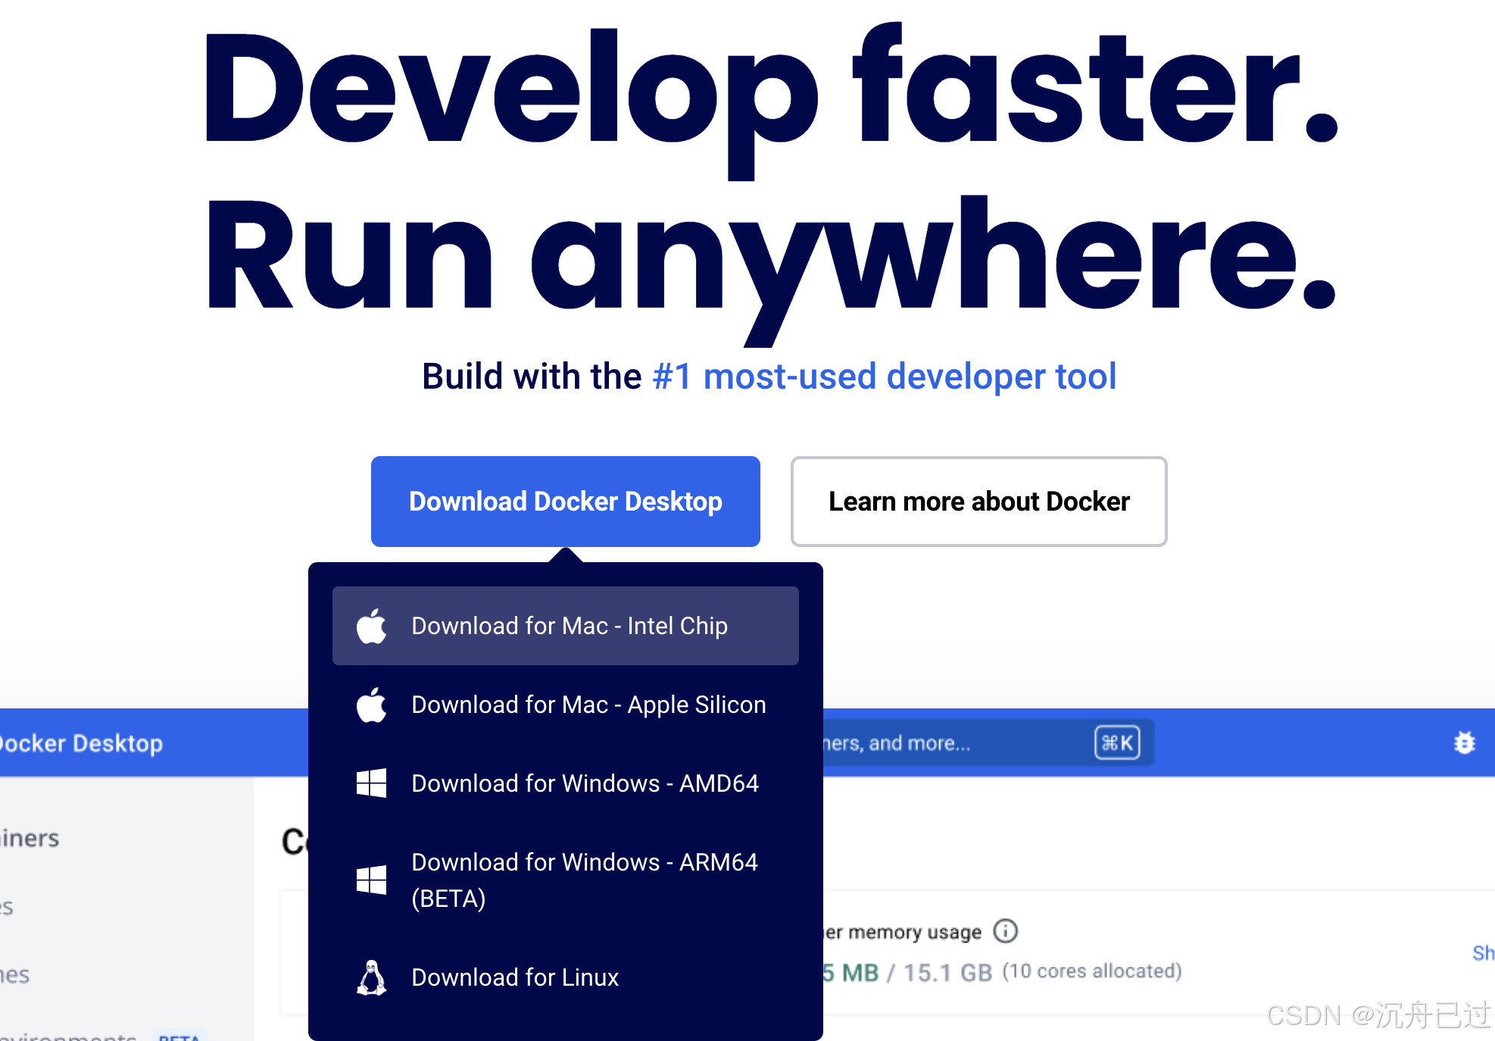Select Download for Windows - ARM64 (BETA)
Screen dimensions: 1495x1041
coord(565,880)
